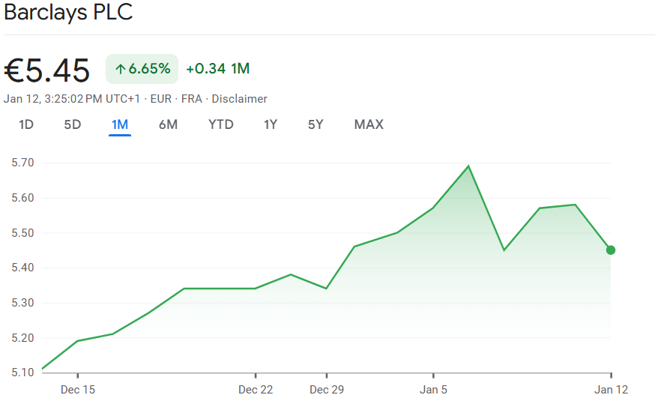The height and width of the screenshot is (404, 655).
Task: Switch to the 5D range tab
Action: click(73, 124)
